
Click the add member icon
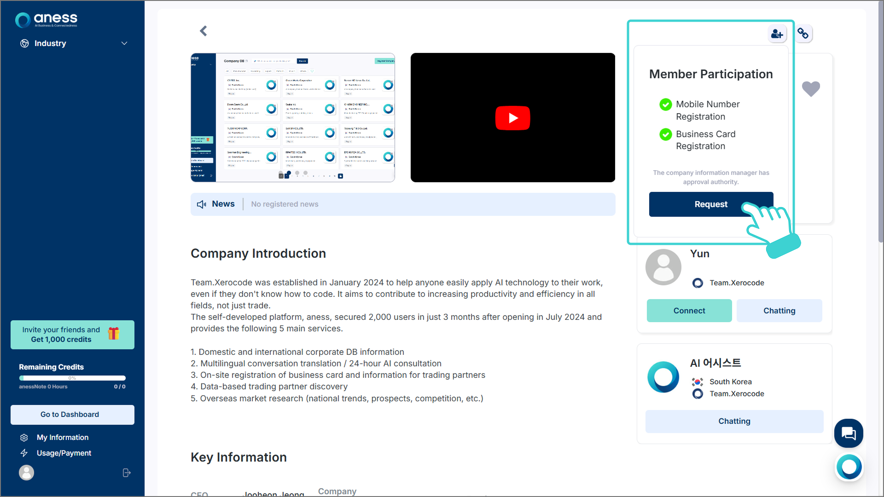[777, 34]
